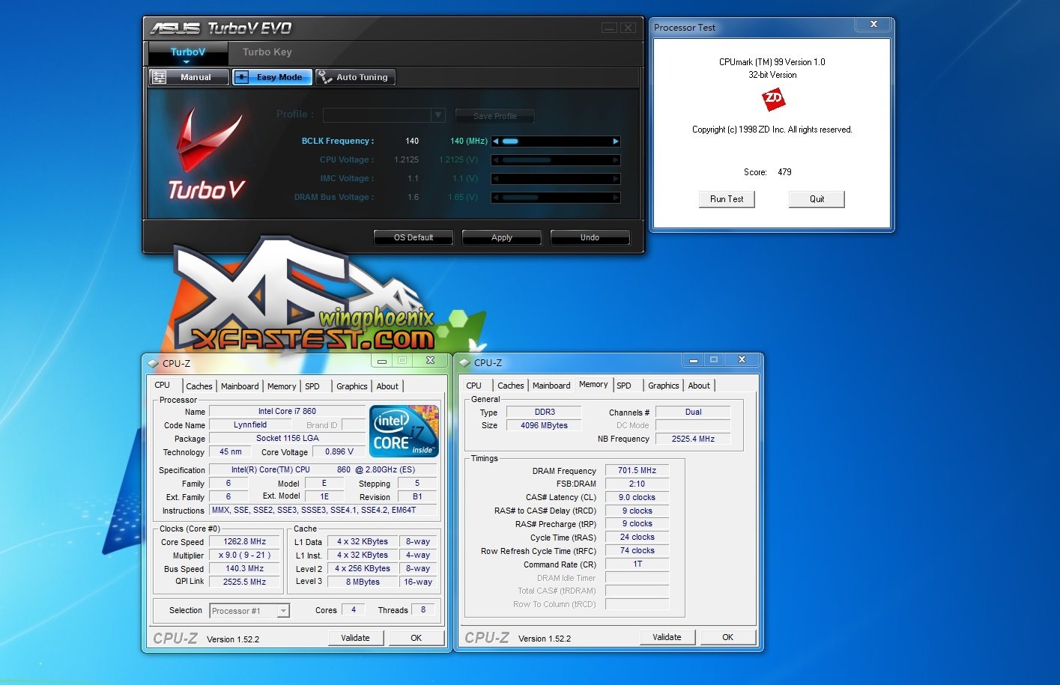
Task: Click the DRAM Bus Voltage slider bar
Action: tap(556, 198)
